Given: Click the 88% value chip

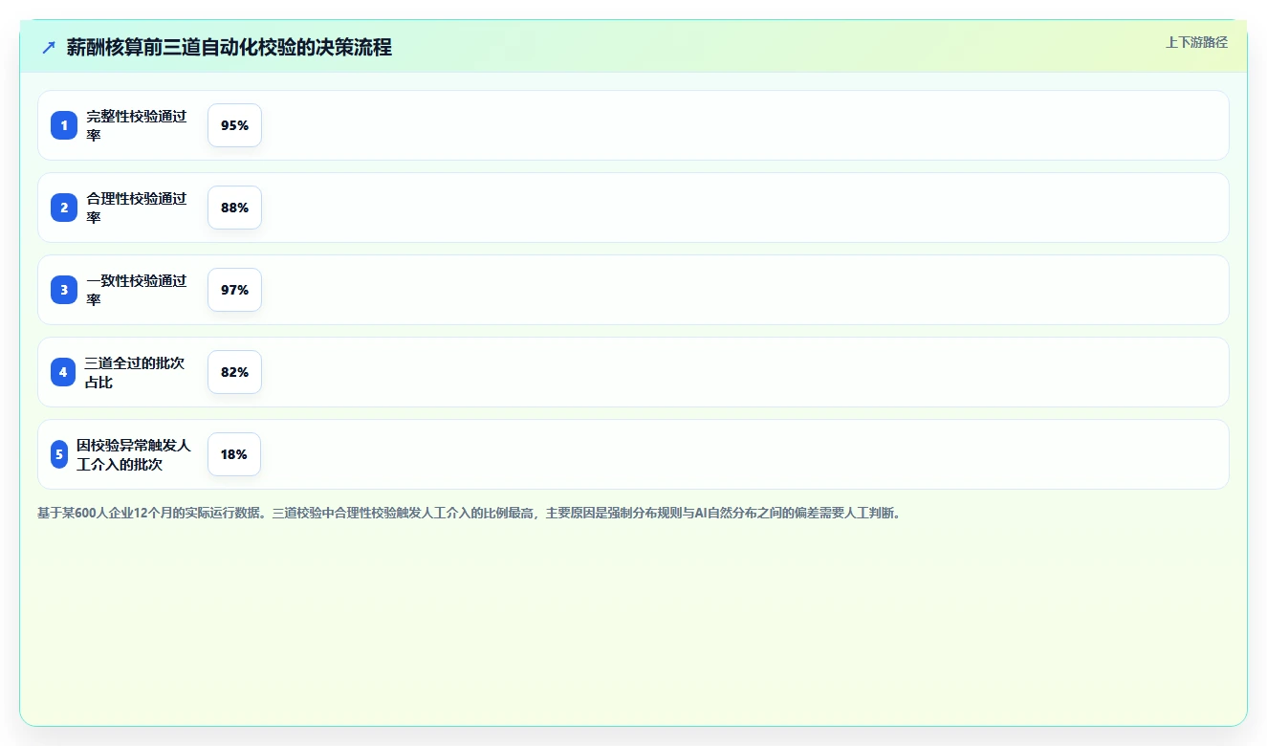Looking at the screenshot, I should [x=234, y=208].
